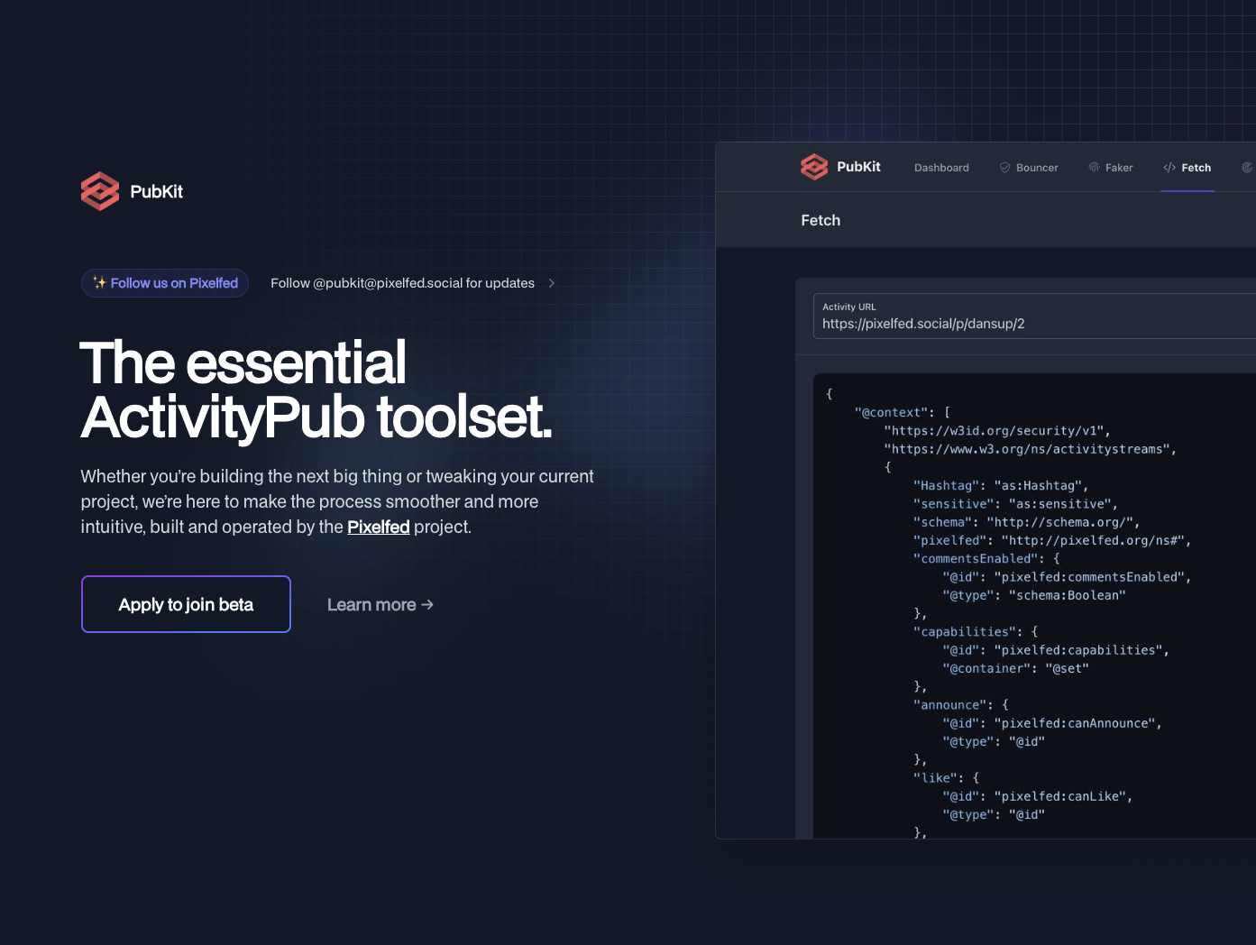Viewport: 1256px width, 945px height.
Task: Click the Learn more link
Action: 380,605
